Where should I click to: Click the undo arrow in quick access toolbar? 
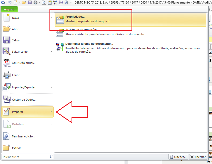pos(10,2)
